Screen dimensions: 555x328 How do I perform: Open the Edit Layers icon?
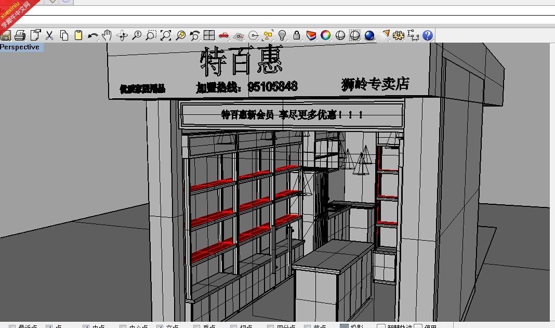click(x=311, y=35)
